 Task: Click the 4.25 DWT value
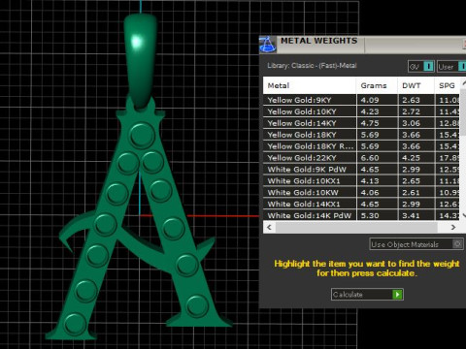pos(412,158)
